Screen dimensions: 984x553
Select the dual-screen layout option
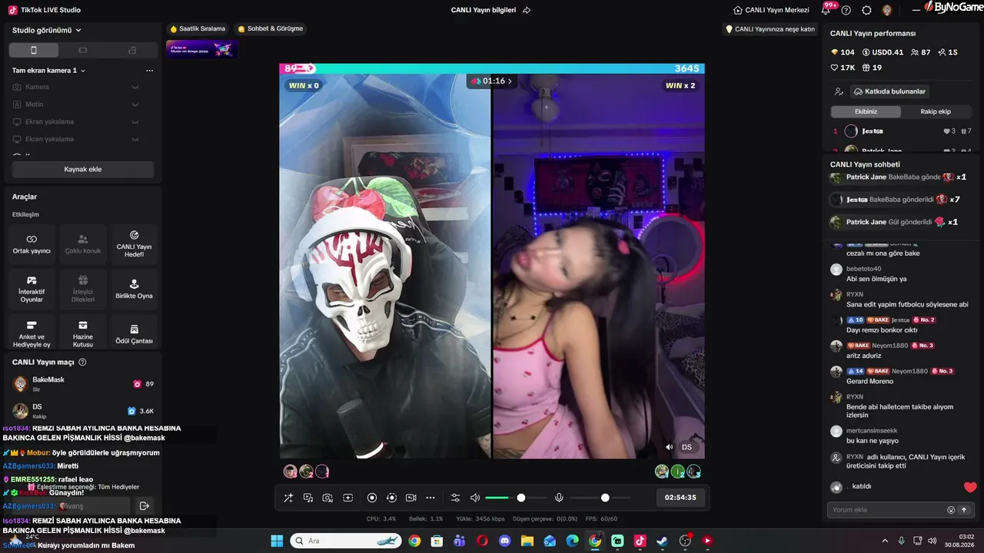click(x=132, y=50)
